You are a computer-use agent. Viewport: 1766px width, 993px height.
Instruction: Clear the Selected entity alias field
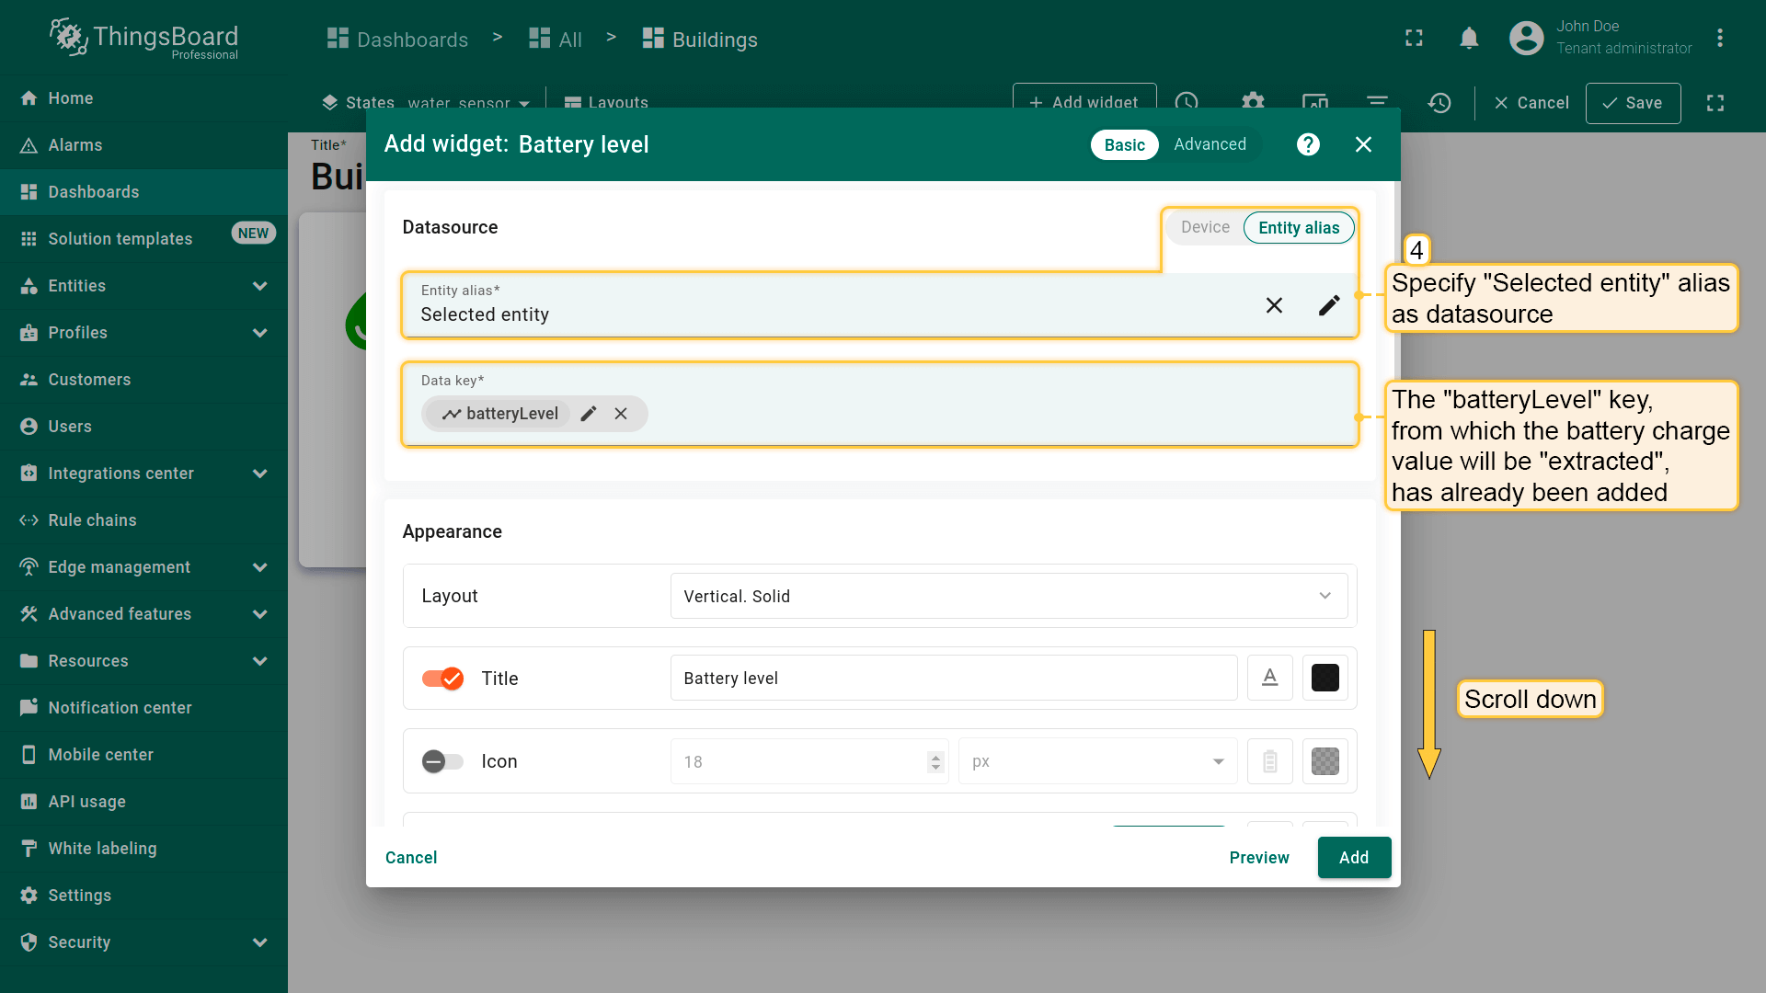tap(1274, 305)
